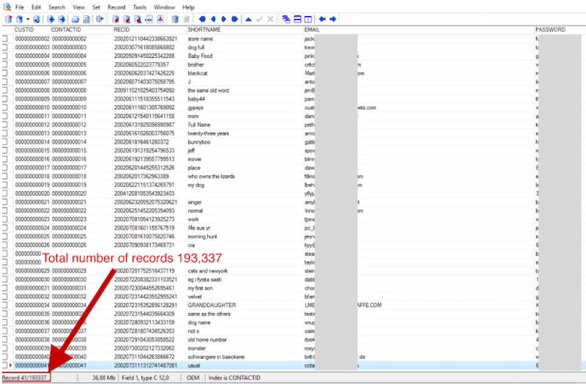Image resolution: width=586 pixels, height=384 pixels.
Task: Open print preview from the toolbar
Action: 86,19
